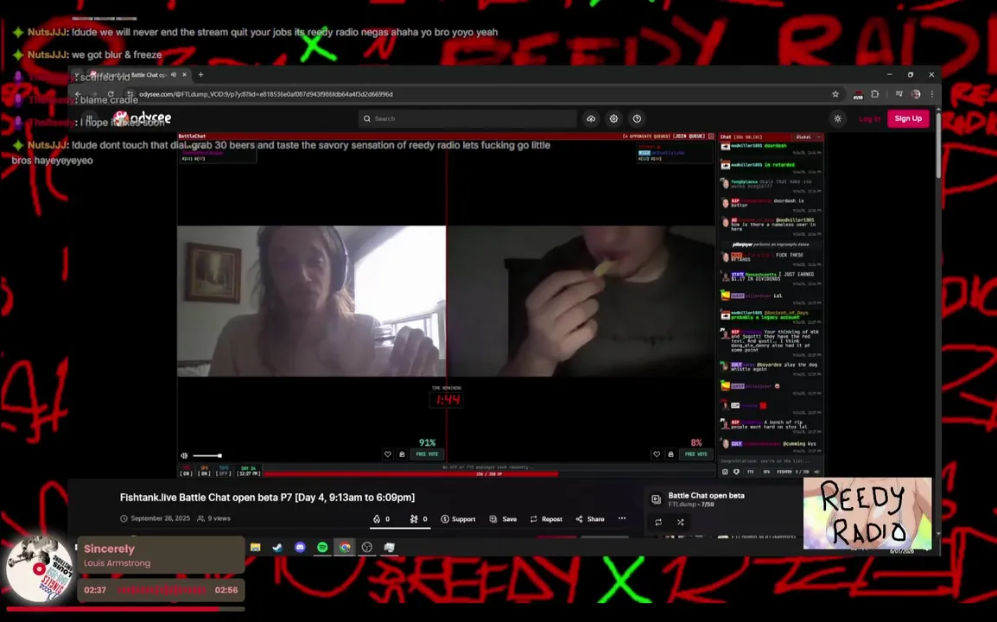The height and width of the screenshot is (622, 997).
Task: Open the Chrome three-dot menu
Action: (932, 94)
